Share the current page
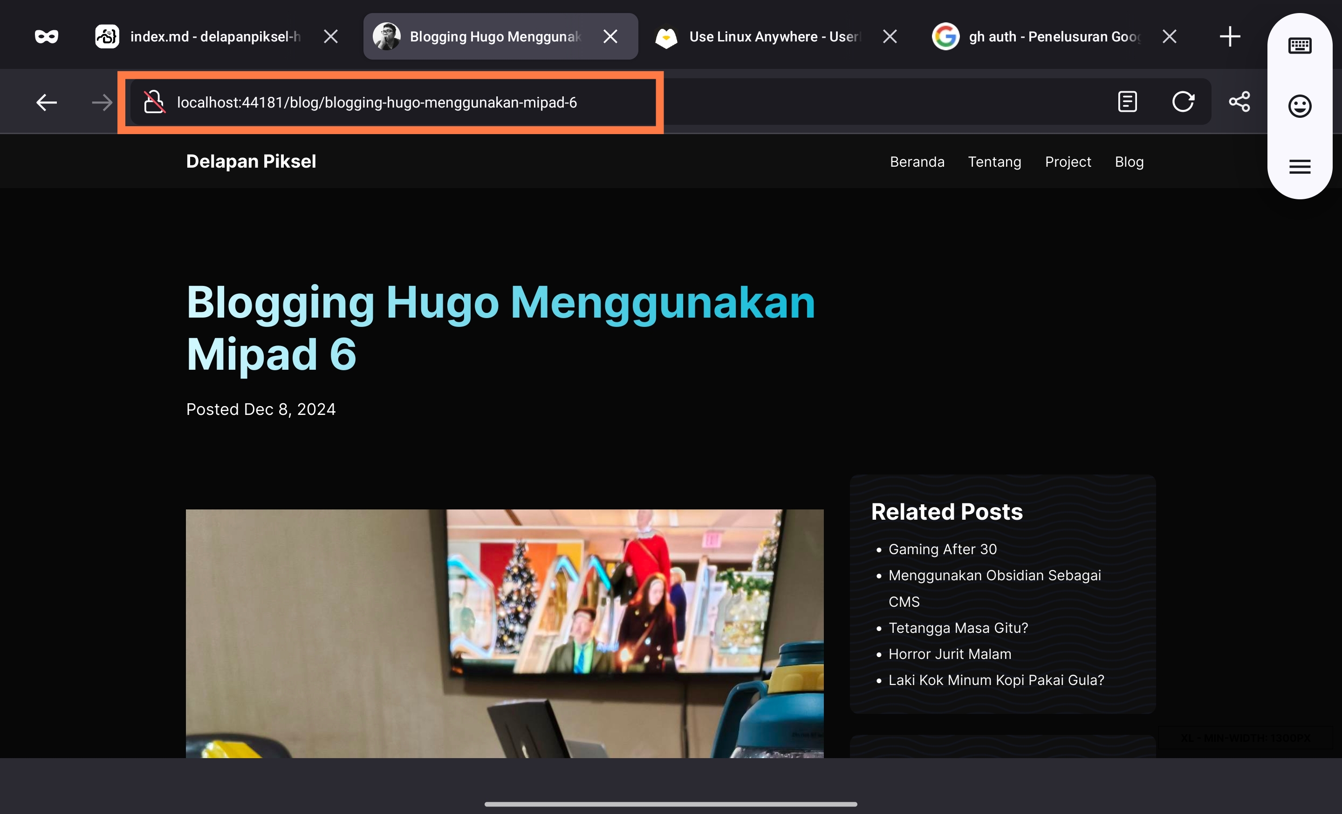 click(x=1239, y=101)
